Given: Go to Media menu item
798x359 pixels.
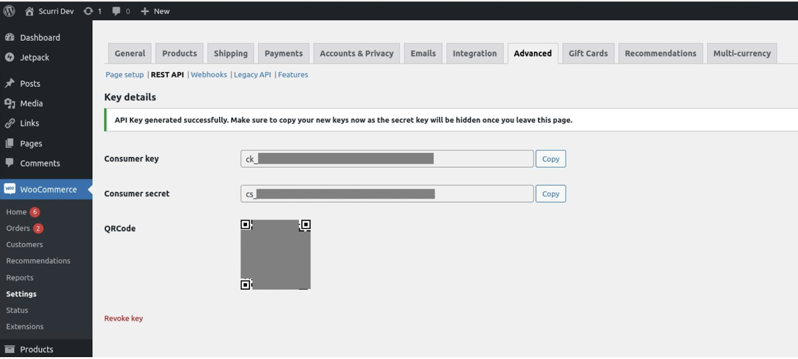Looking at the screenshot, I should point(31,103).
